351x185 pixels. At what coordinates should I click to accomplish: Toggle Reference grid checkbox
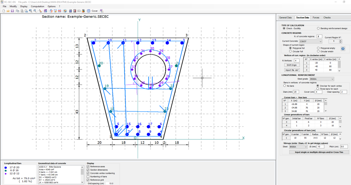pos(88,180)
